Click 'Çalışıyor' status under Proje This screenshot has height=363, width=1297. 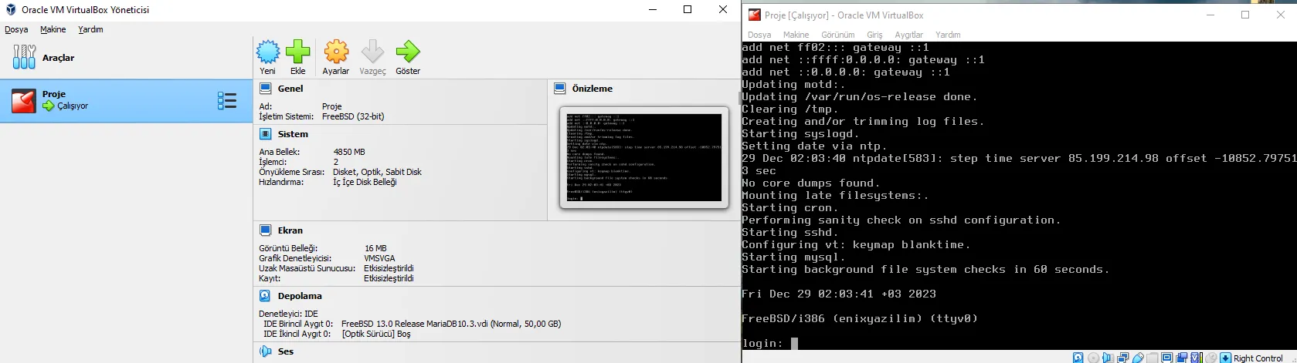pyautogui.click(x=73, y=106)
